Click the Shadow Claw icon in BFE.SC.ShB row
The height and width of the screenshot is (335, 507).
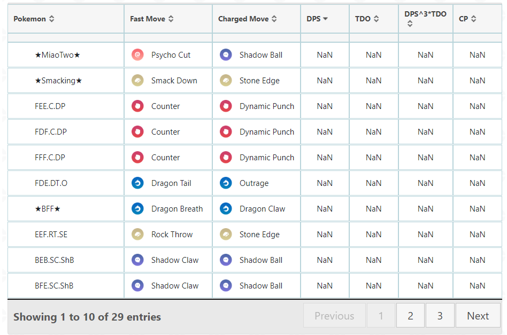pyautogui.click(x=137, y=285)
